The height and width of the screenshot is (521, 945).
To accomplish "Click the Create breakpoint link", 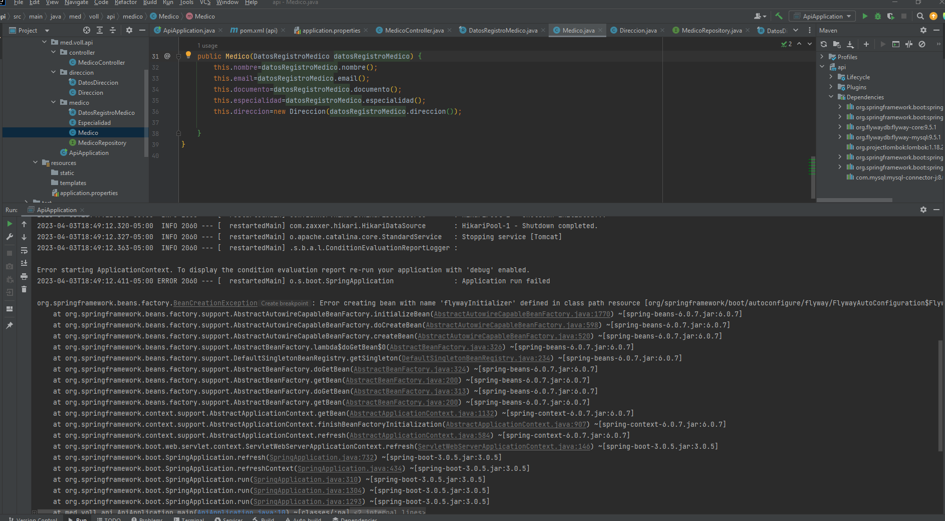I will [x=285, y=303].
